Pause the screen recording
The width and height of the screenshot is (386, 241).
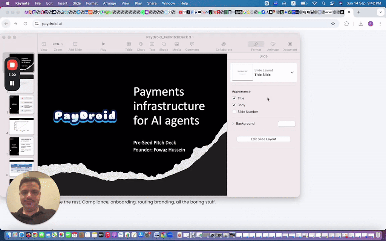(12, 83)
